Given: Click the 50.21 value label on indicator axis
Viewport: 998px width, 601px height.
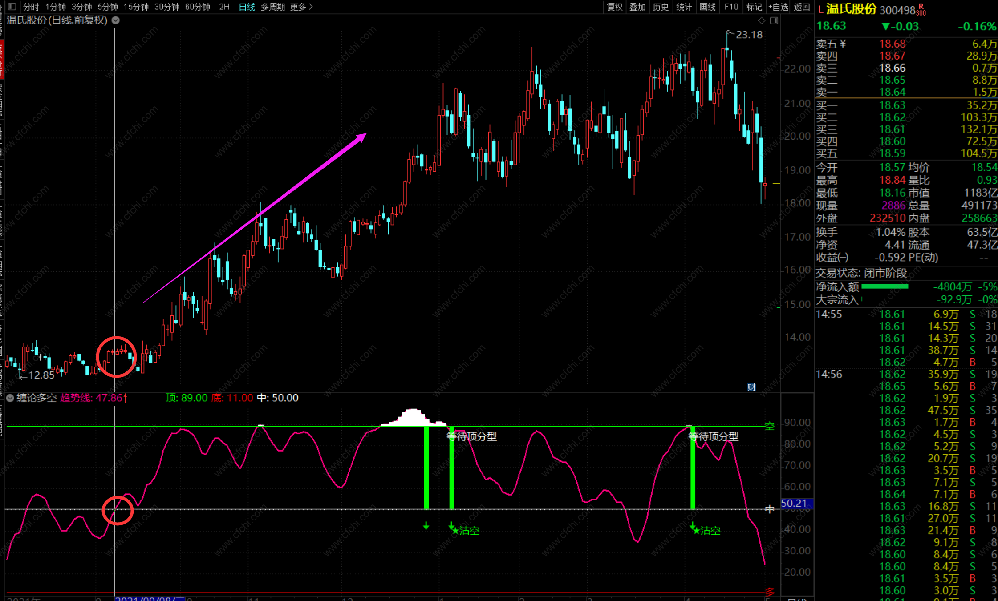Looking at the screenshot, I should [x=796, y=504].
